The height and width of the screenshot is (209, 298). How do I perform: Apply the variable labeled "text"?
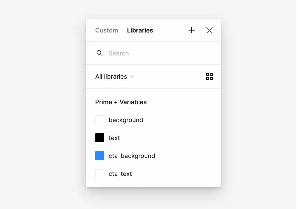[114, 138]
